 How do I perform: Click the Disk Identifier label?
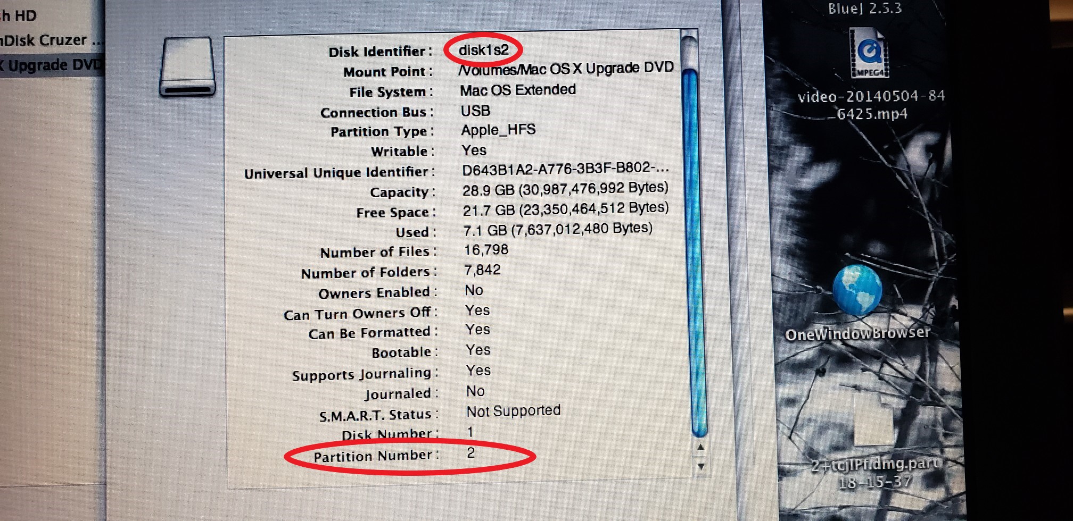point(380,52)
